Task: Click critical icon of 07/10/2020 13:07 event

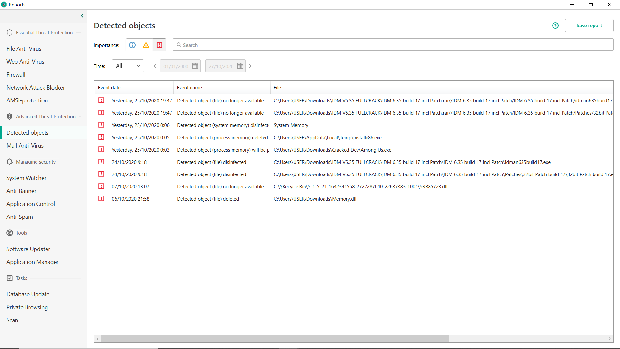Action: [101, 186]
